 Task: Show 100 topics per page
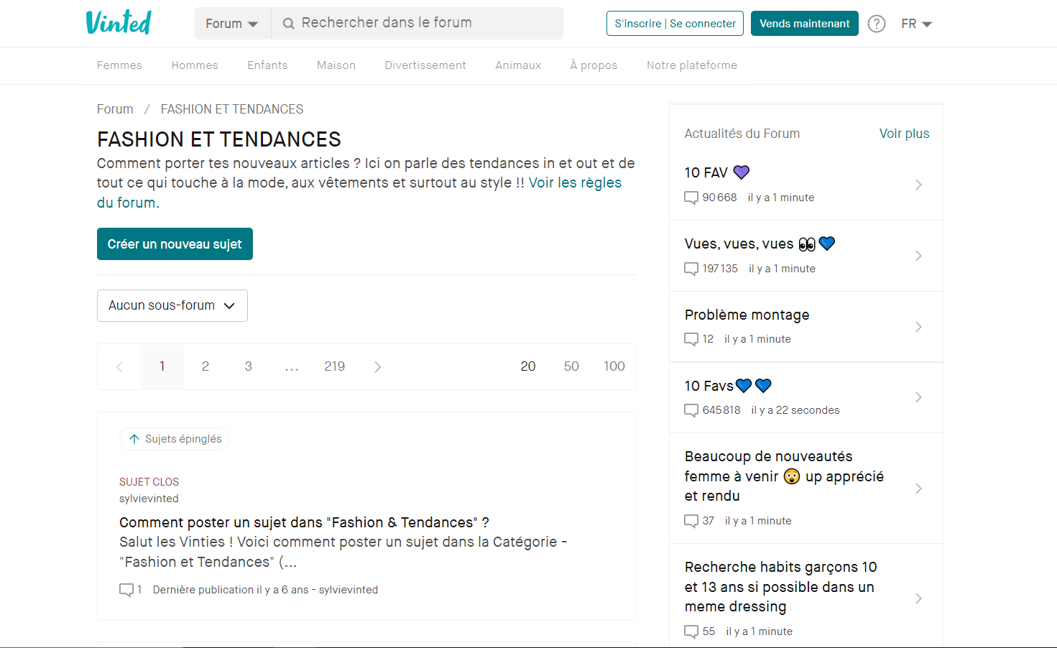(614, 367)
